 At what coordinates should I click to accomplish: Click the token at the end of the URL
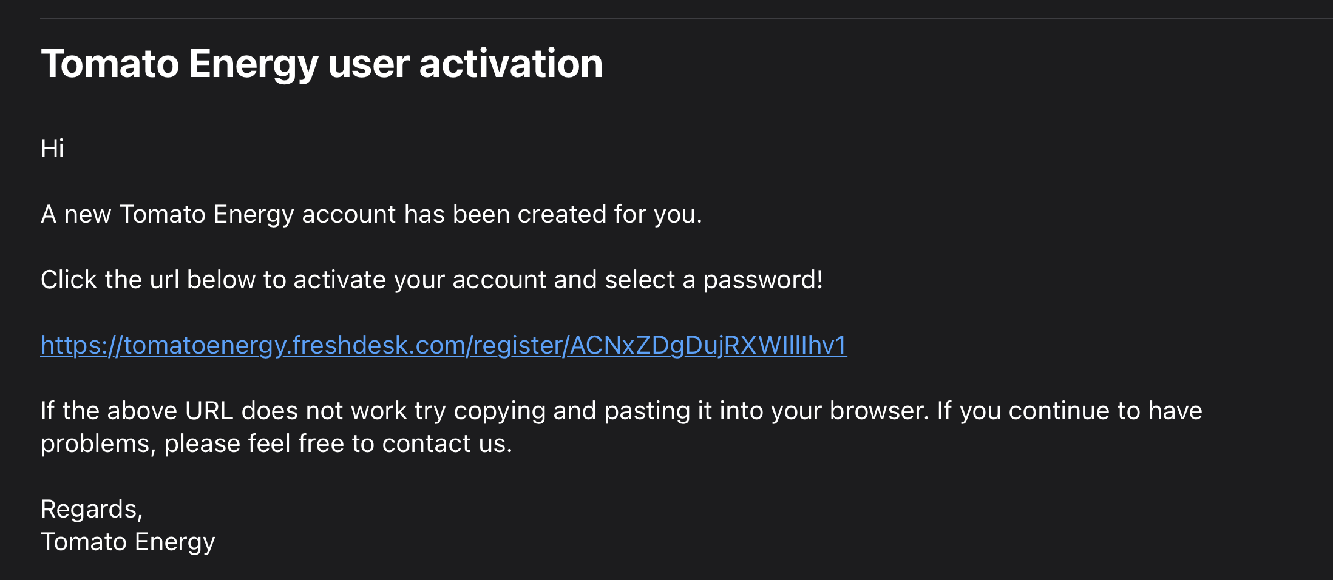click(708, 345)
